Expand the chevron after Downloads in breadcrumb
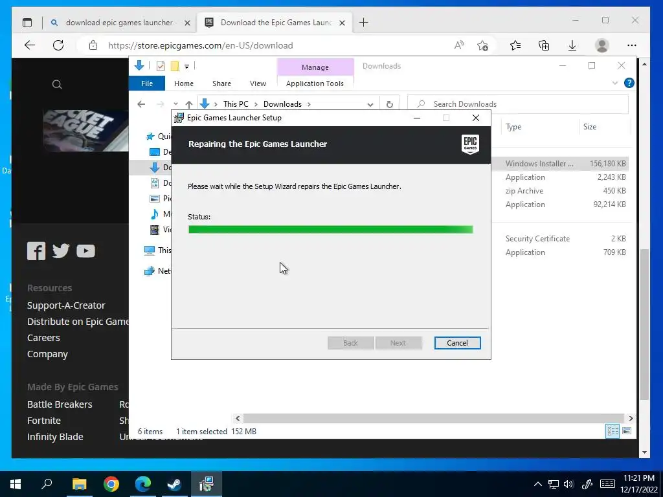This screenshot has height=497, width=663. pos(309,104)
